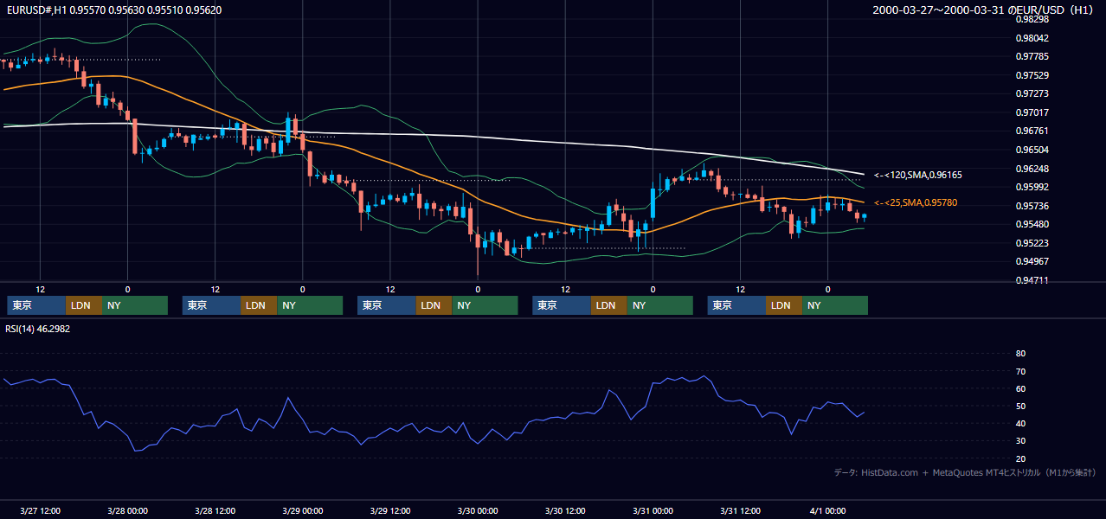The image size is (1106, 519).
Task: Select the 3/31 00:00 time axis label
Action: pyautogui.click(x=653, y=510)
